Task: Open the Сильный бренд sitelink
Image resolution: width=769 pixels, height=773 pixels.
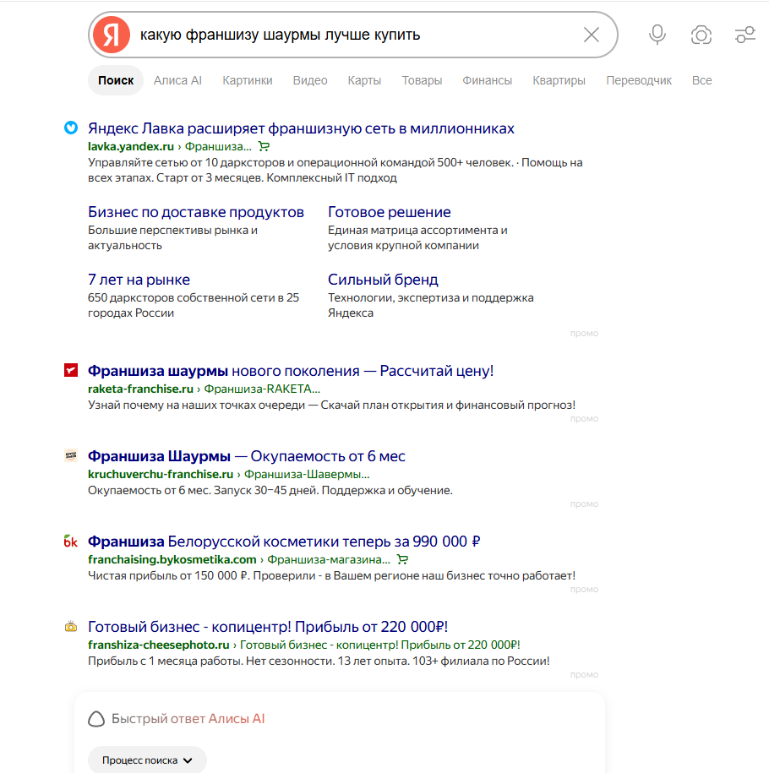Action: coord(383,280)
